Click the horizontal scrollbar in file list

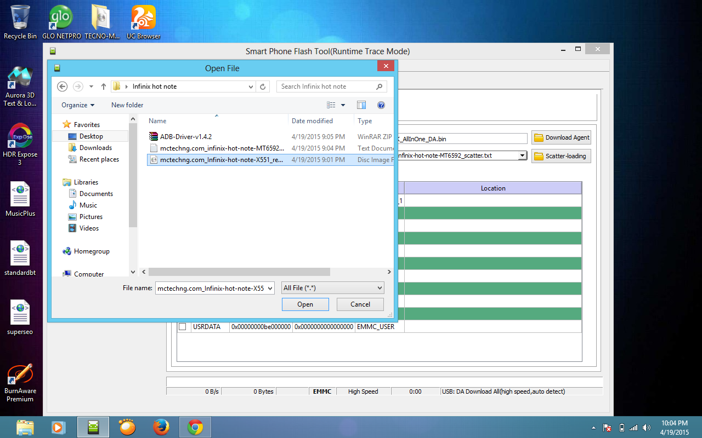pos(239,272)
